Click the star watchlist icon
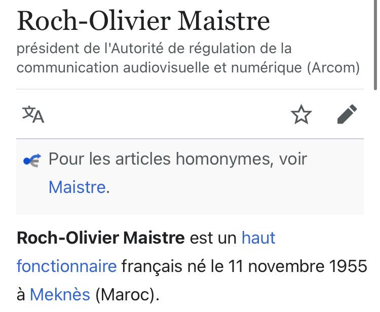Viewport: 380px width, 312px height. point(301,115)
